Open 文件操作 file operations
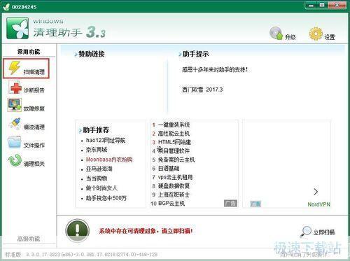The image size is (350, 261). pos(26,142)
